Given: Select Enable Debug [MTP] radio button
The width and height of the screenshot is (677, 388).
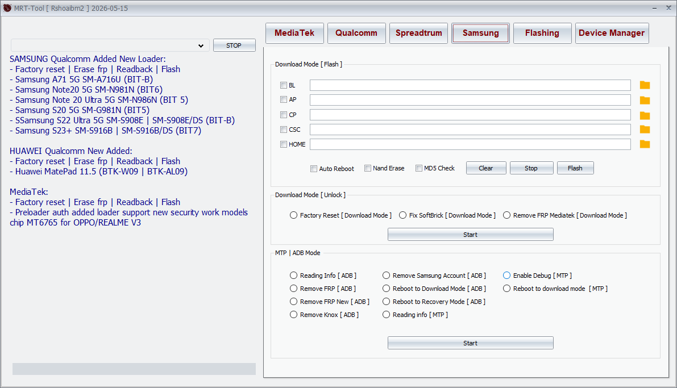Looking at the screenshot, I should point(507,276).
